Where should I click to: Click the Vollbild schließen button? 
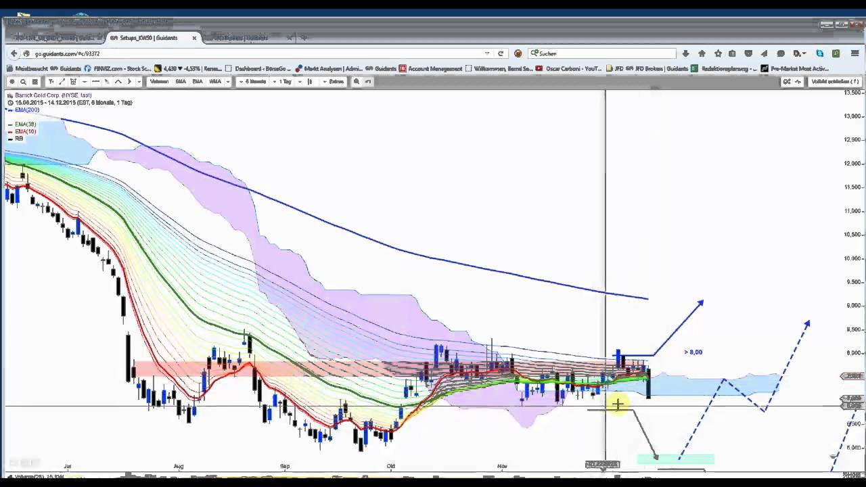tap(836, 81)
